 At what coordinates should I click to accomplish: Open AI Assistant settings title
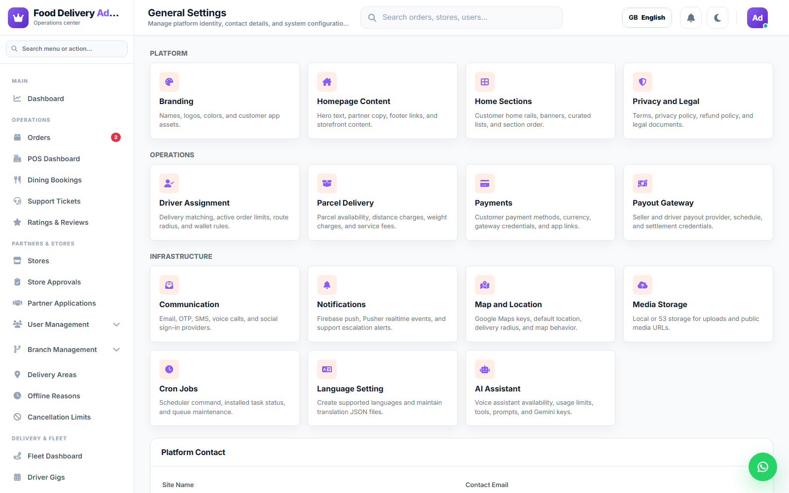[x=498, y=389]
